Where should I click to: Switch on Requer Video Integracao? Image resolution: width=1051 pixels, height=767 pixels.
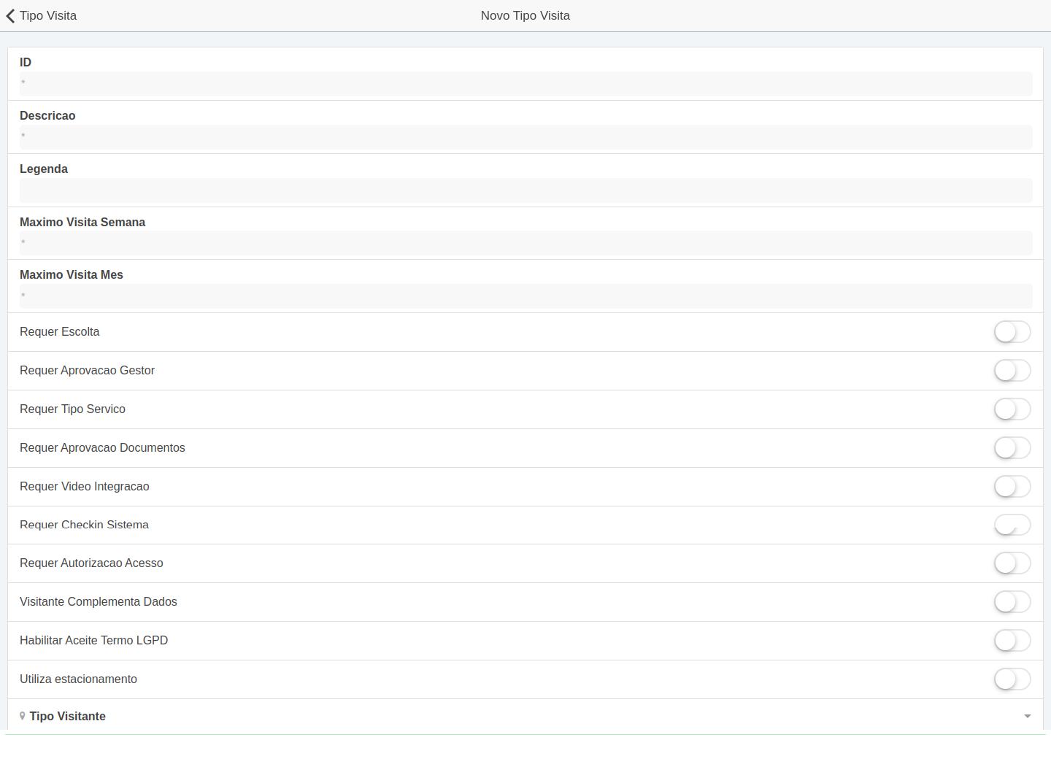(1012, 487)
